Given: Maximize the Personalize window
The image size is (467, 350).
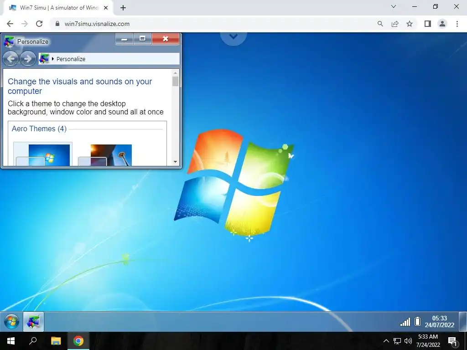Looking at the screenshot, I should tap(142, 39).
